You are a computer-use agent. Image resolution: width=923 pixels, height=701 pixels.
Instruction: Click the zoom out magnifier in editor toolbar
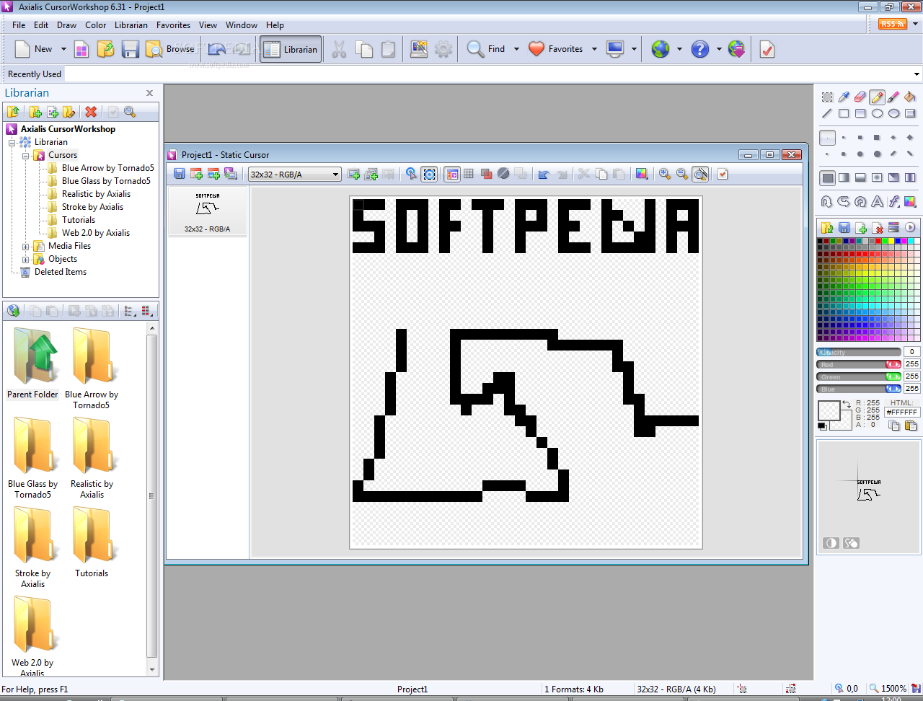tap(682, 174)
